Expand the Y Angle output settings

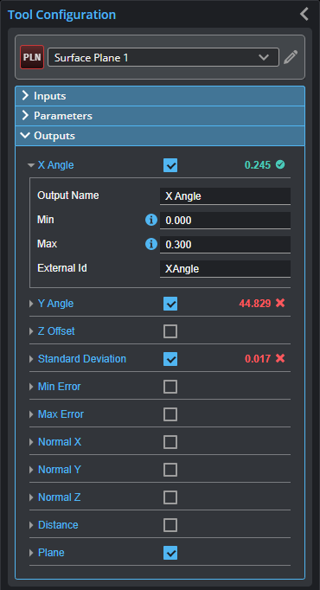click(x=32, y=304)
